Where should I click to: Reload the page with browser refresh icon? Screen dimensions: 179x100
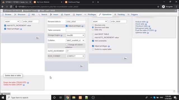[11, 7]
